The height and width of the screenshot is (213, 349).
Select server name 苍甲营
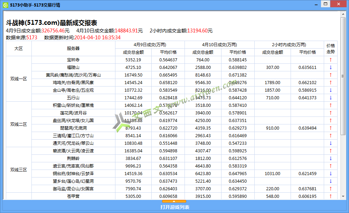click(73, 196)
